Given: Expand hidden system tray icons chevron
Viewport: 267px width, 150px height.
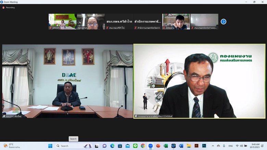Looking at the screenshot, I should (x=213, y=146).
